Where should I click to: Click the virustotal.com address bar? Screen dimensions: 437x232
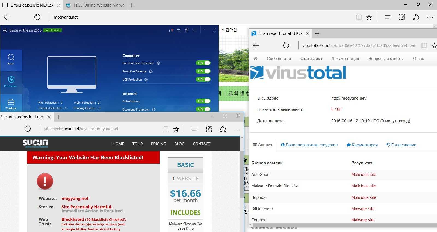tap(359, 45)
